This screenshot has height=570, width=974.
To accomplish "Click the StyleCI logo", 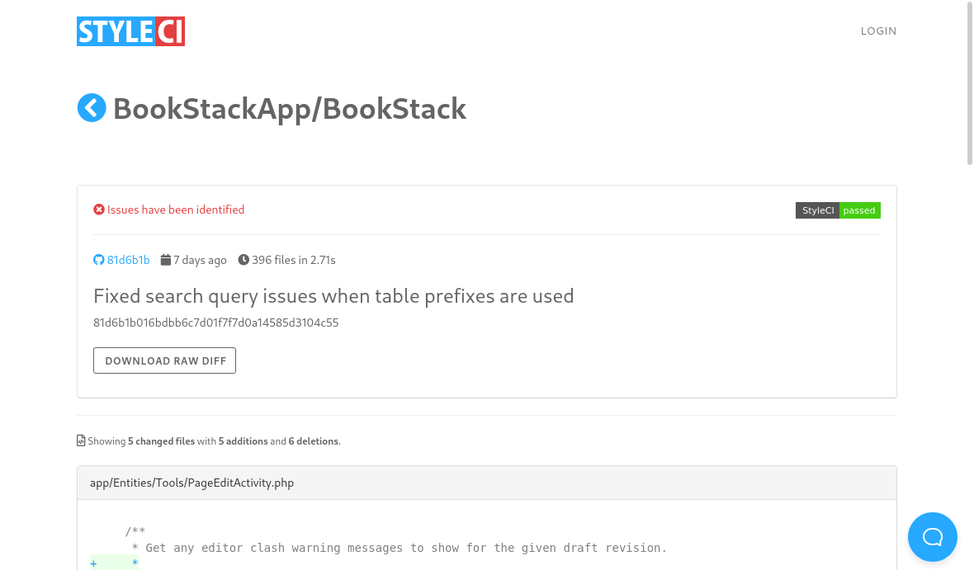I will point(130,31).
